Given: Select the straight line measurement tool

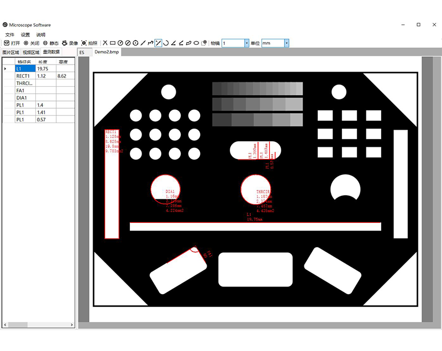Looking at the screenshot, I should click(143, 42).
